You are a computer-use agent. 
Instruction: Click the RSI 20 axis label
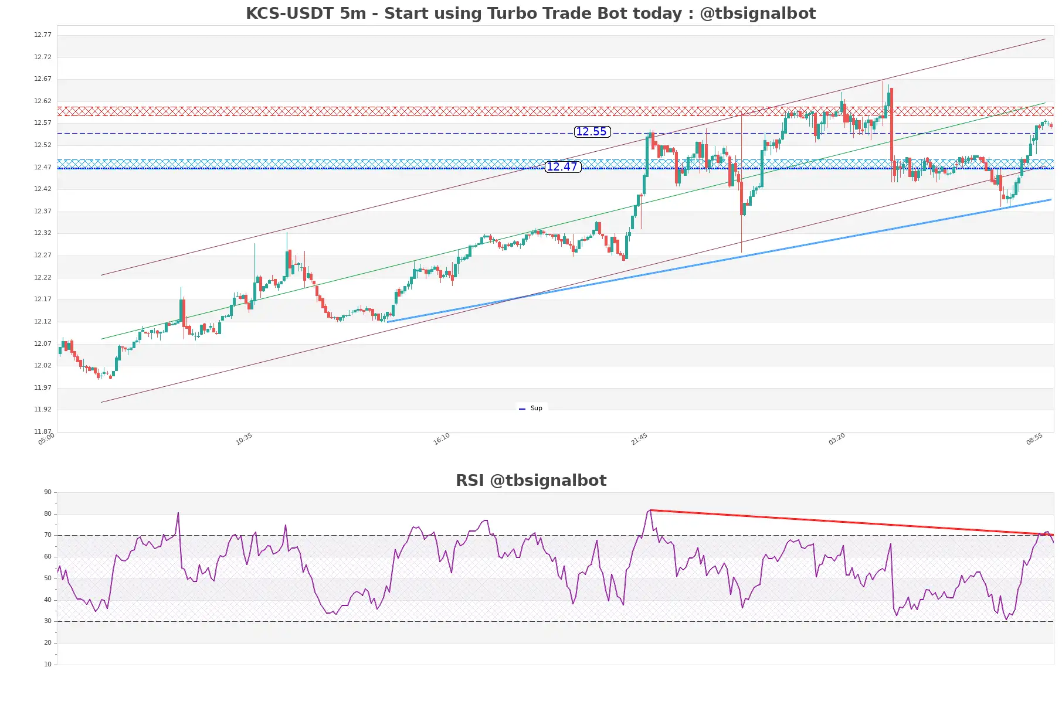click(47, 643)
